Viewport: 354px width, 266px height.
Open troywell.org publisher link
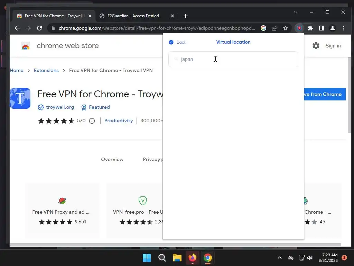coord(60,107)
